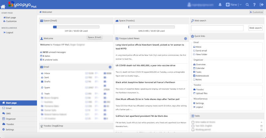Open Yoopya Latest News settings gear
Screen dimensions: 266x138
[186, 38]
